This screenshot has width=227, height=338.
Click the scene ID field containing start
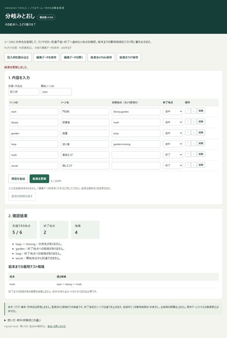34,112
